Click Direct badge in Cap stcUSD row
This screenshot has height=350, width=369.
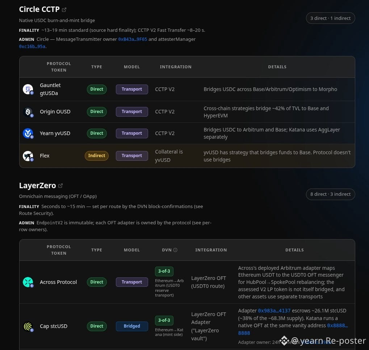(x=97, y=326)
